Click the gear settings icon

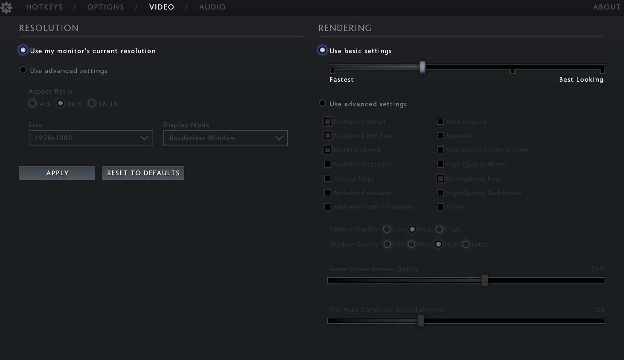tap(6, 8)
